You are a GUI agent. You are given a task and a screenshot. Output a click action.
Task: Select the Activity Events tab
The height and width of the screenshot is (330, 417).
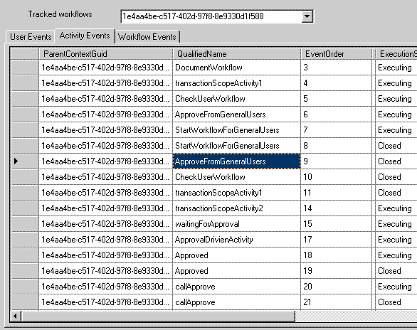tap(85, 36)
